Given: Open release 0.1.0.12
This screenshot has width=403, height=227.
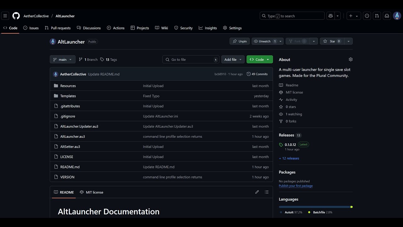Looking at the screenshot, I should 290,144.
